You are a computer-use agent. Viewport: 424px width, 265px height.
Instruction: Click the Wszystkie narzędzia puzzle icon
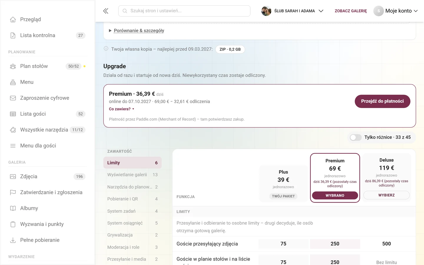click(x=13, y=130)
